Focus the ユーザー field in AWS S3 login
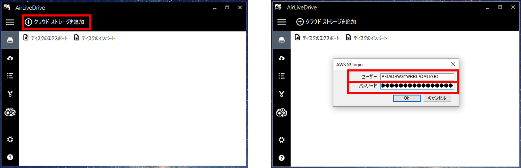Screen dimensions: 521x168 417,77
